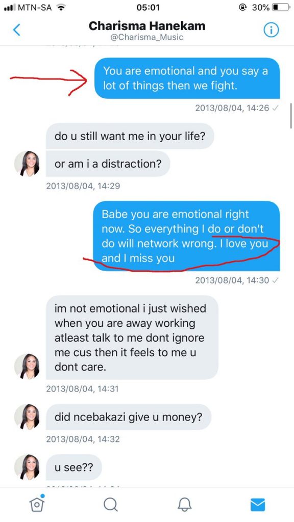Tap avatar beside 'did ncebakazi give u money?'
294x522 pixels.
tap(27, 417)
